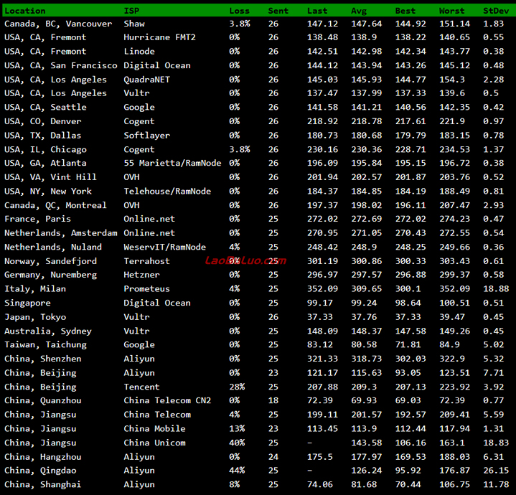
Task: Click 'China Telecom CN2' ISP text
Action: (167, 400)
